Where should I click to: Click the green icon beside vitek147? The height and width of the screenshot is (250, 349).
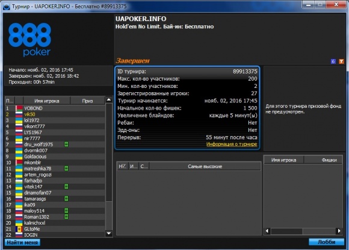[66, 187]
